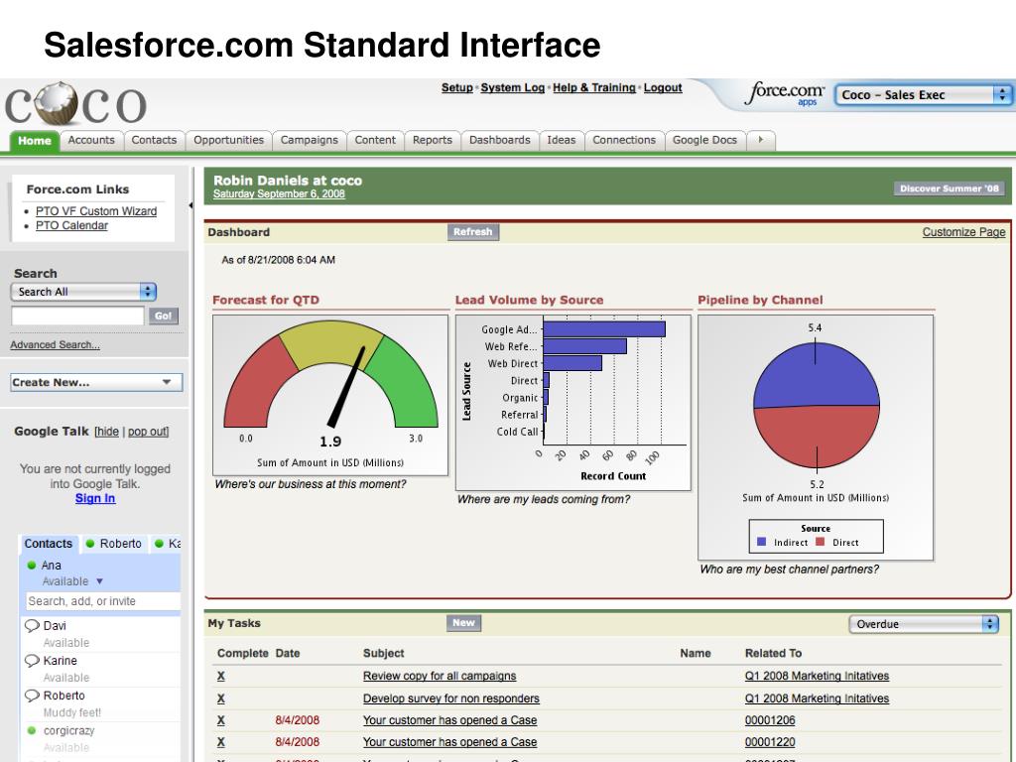Open the Google Docs tab

(x=705, y=140)
